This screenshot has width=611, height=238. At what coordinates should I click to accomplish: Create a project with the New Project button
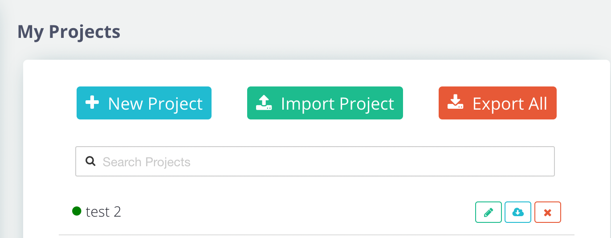coord(144,103)
